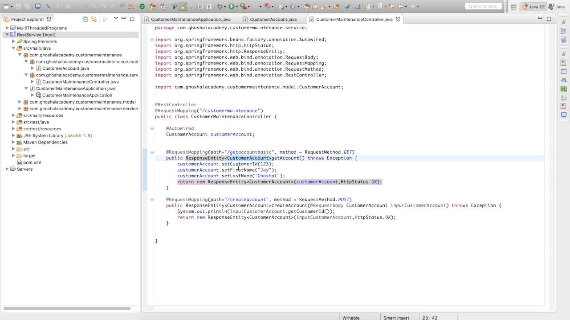Click the Writable status bar entry

351,317
